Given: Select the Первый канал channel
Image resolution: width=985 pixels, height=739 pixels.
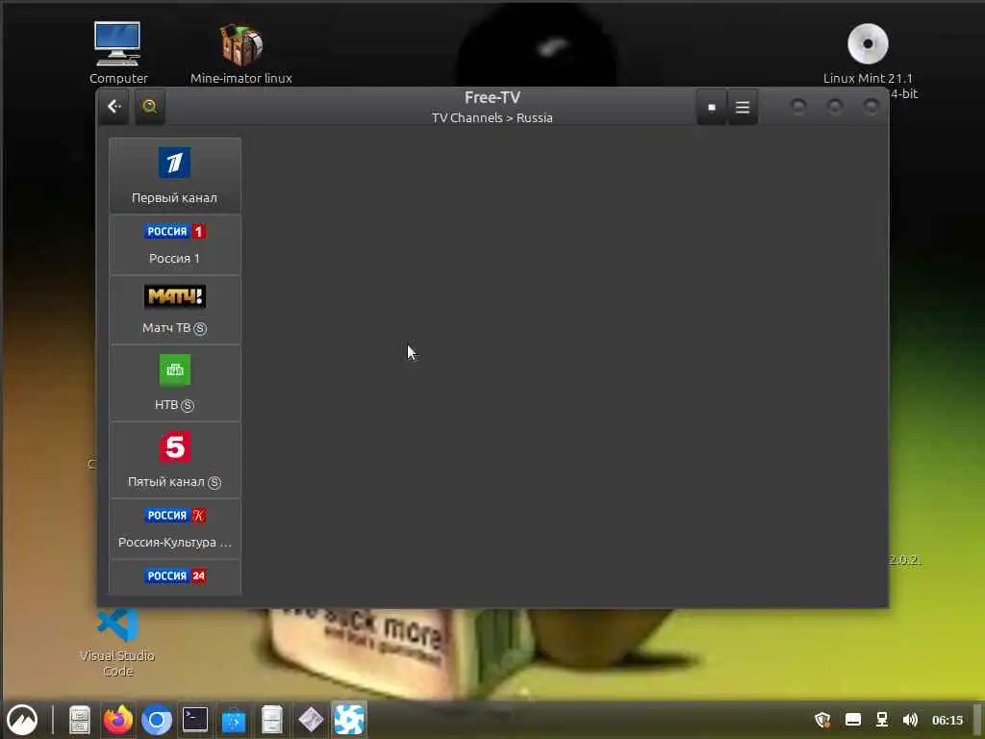Looking at the screenshot, I should [x=175, y=175].
